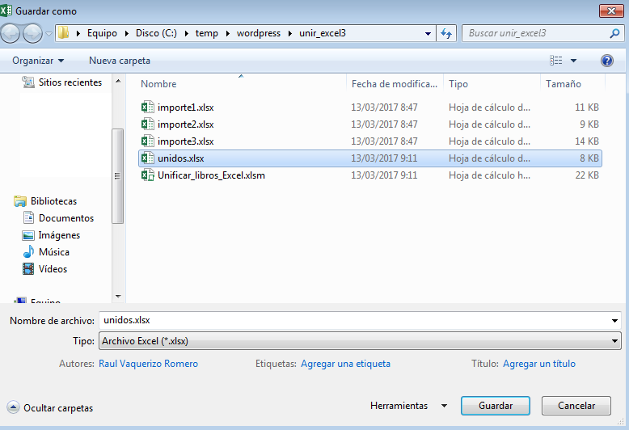This screenshot has width=629, height=430.
Task: Expand the arrow after temp in path
Action: click(227, 33)
